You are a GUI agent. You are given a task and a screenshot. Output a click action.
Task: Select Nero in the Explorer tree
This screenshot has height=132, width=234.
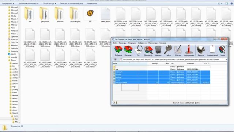tap(13, 28)
